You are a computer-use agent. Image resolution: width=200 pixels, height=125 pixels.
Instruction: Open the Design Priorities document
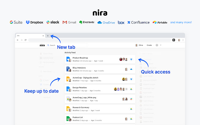pos(100,89)
